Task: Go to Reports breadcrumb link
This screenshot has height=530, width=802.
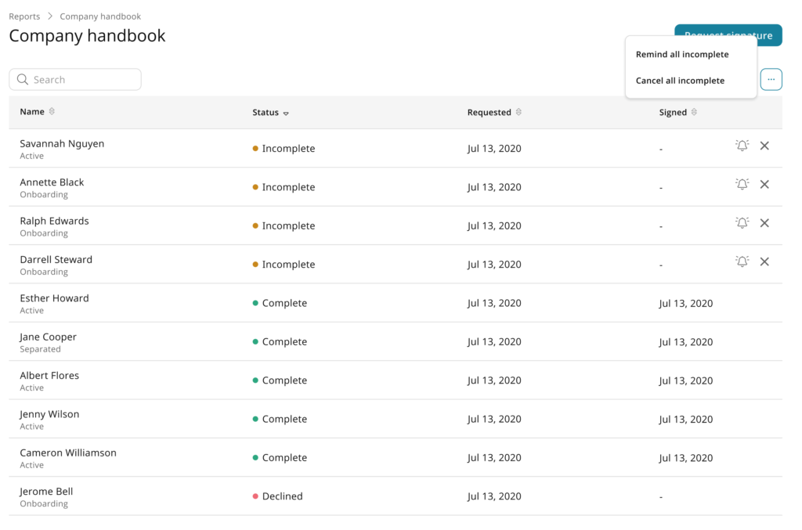Action: tap(24, 16)
